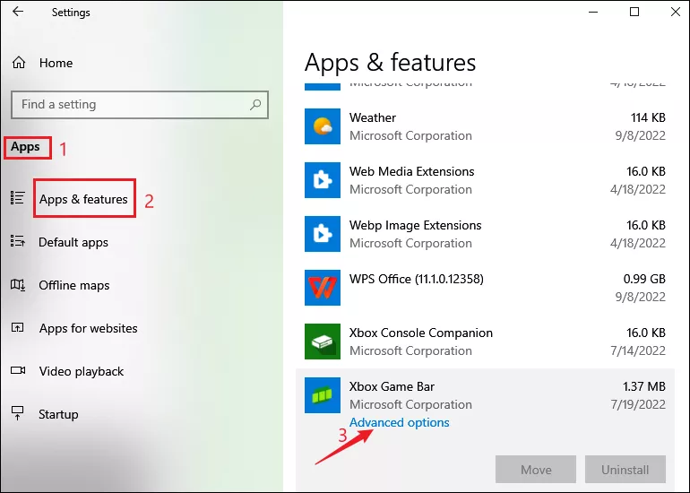Open Advanced options for Xbox Game Bar
Viewport: 690px width, 493px height.
[x=399, y=422]
